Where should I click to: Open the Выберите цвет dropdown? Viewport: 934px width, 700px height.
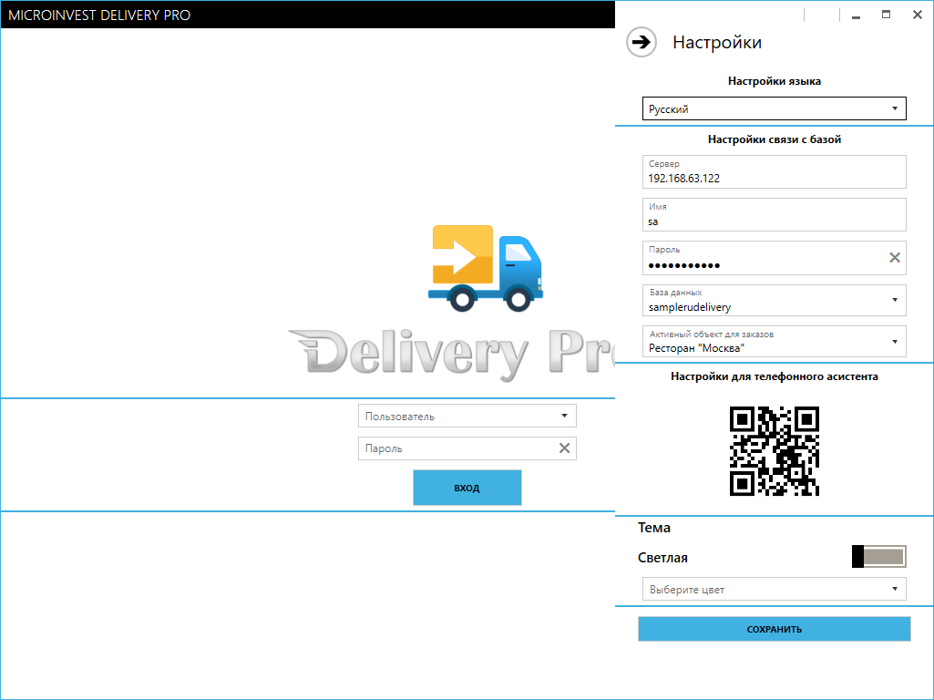tap(774, 589)
